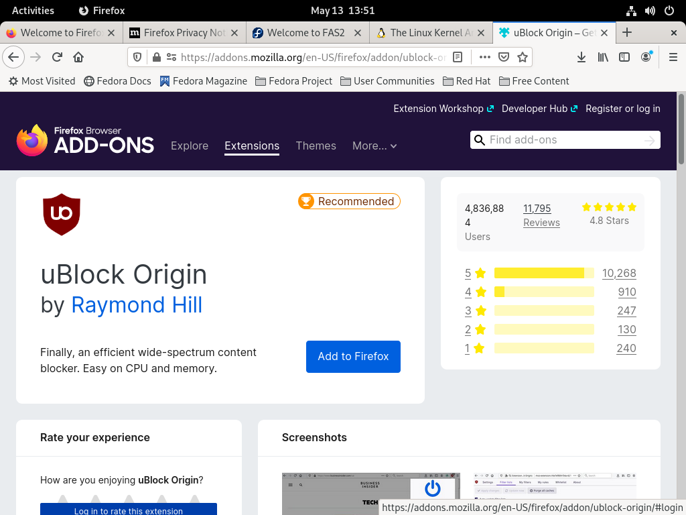Click Register or log in
Screen dimensions: 686x515
click(x=623, y=109)
